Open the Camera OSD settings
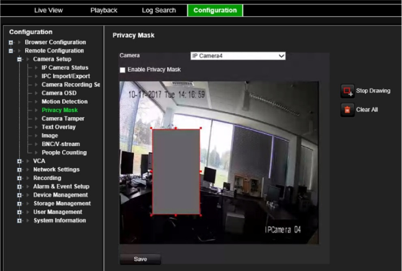Screen dimensions: 402x271 pyautogui.click(x=59, y=93)
